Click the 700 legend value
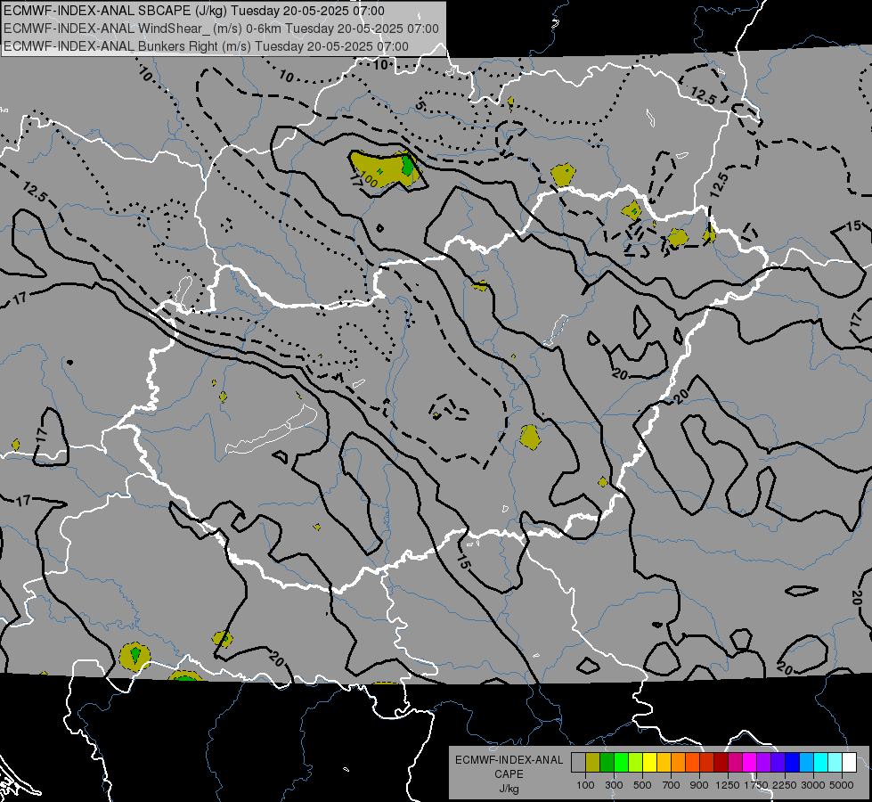This screenshot has width=872, height=802. point(672,785)
